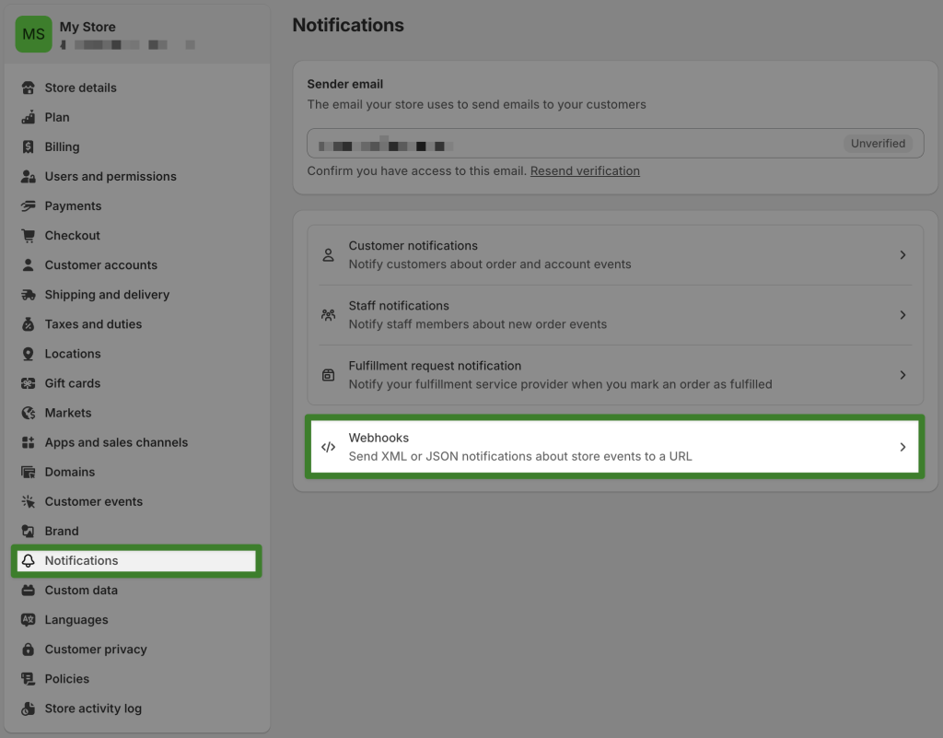Expand the Fulfillment request notification chevron

coord(902,374)
